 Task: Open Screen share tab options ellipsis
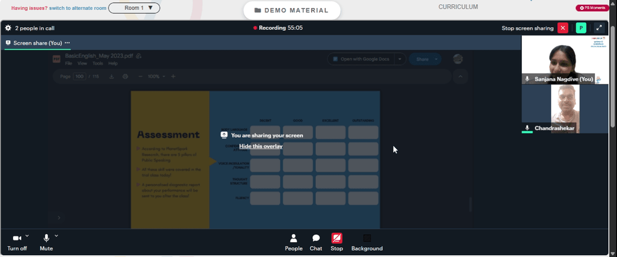click(x=67, y=43)
